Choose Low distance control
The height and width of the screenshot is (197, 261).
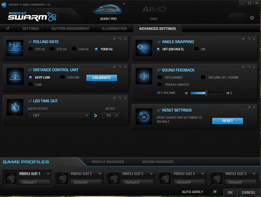30,85
